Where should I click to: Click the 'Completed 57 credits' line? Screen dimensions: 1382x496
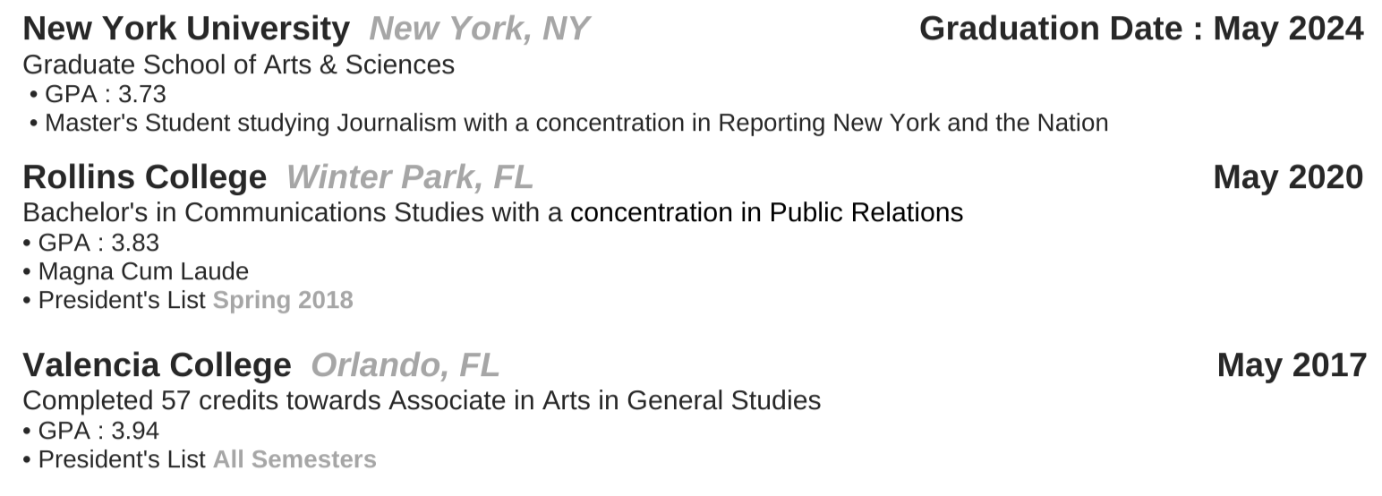click(421, 400)
